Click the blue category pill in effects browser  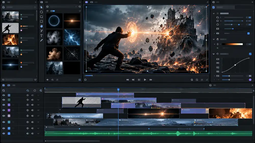click(53, 11)
